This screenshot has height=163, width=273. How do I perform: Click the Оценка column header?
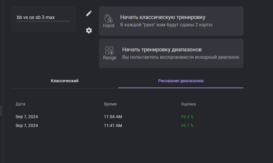pyautogui.click(x=188, y=104)
